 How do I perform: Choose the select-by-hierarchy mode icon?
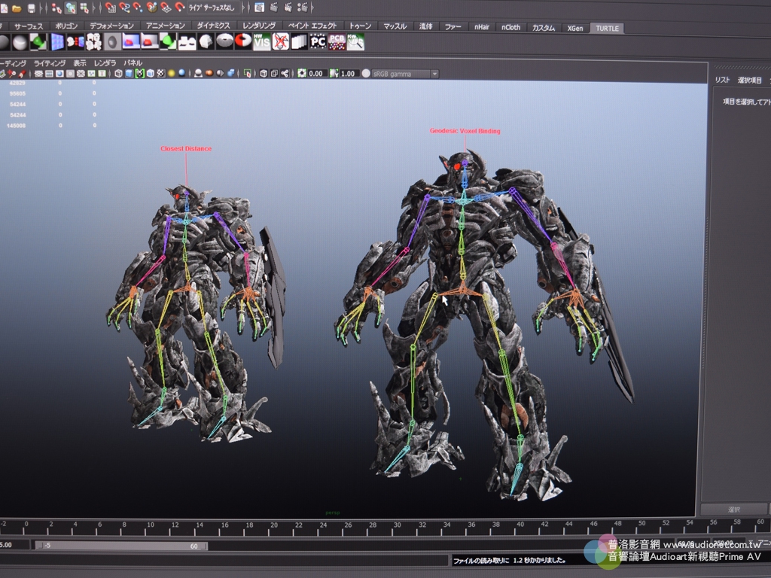point(56,8)
